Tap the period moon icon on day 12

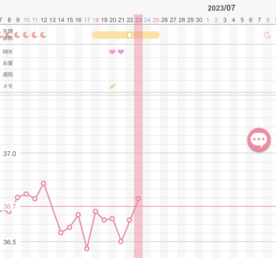click(x=43, y=35)
